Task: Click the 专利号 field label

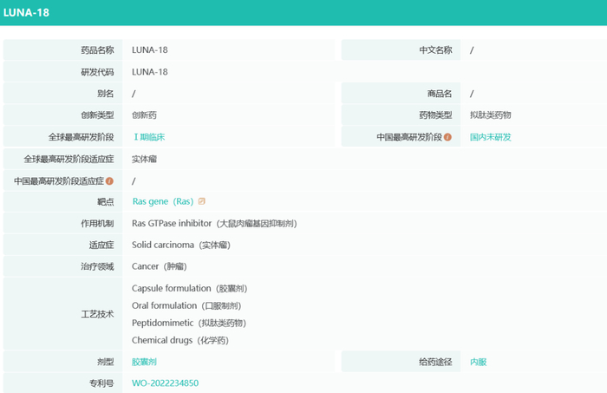Action: (x=101, y=383)
